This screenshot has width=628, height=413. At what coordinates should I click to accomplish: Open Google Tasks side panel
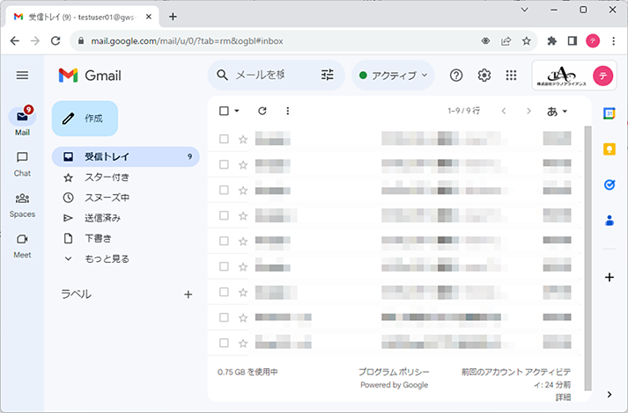610,185
